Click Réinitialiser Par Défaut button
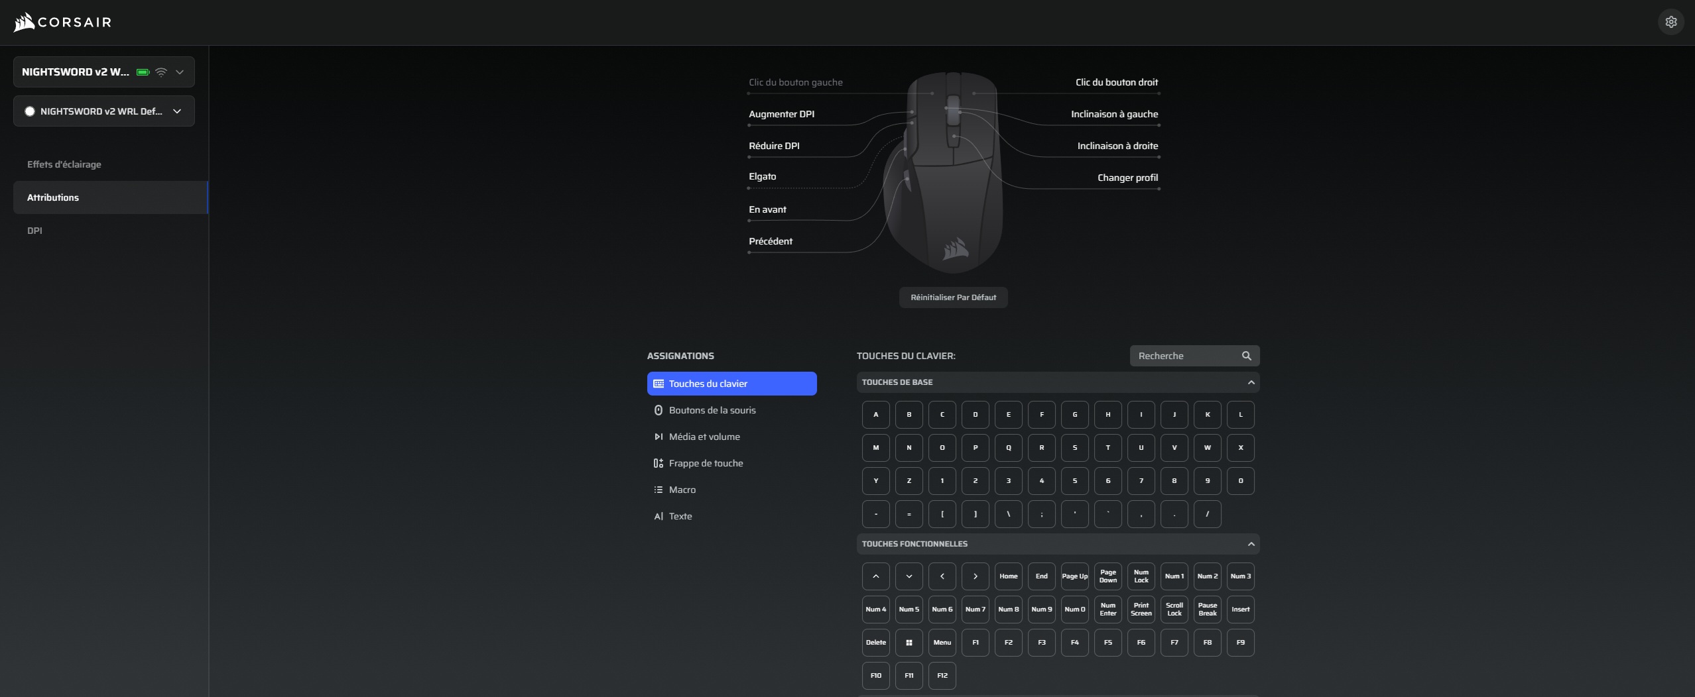The width and height of the screenshot is (1695, 697). (x=954, y=297)
